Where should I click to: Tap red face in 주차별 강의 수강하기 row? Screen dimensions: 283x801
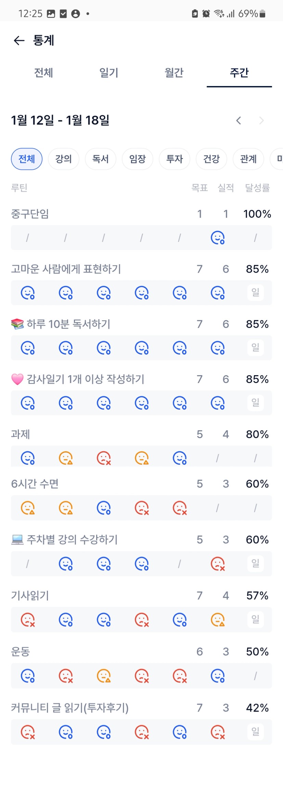tap(217, 564)
